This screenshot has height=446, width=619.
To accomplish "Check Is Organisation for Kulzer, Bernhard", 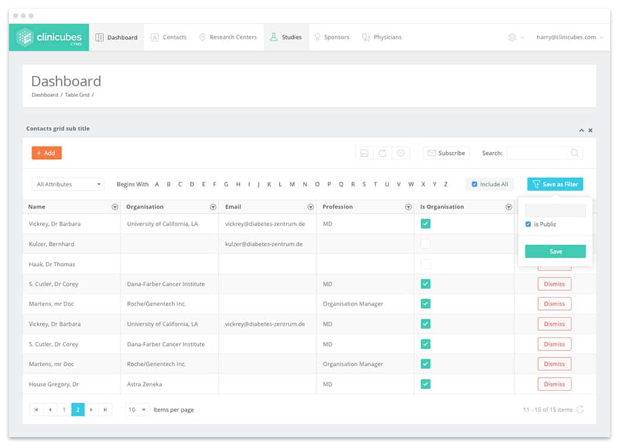I will tap(426, 243).
